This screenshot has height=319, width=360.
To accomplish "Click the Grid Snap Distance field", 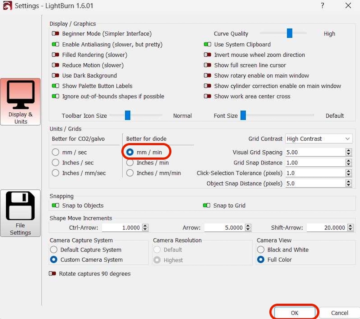I will pyautogui.click(x=315, y=163).
